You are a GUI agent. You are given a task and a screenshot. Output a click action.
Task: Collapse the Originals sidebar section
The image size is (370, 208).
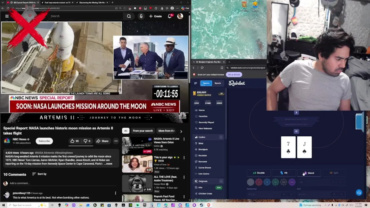[x=221, y=181]
